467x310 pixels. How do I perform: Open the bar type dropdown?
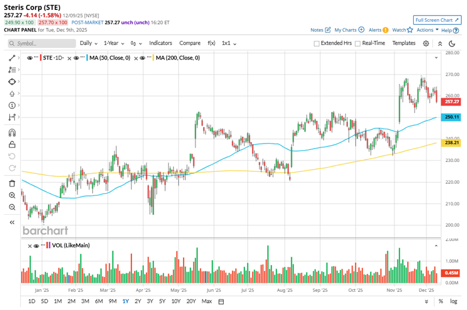tap(136, 43)
